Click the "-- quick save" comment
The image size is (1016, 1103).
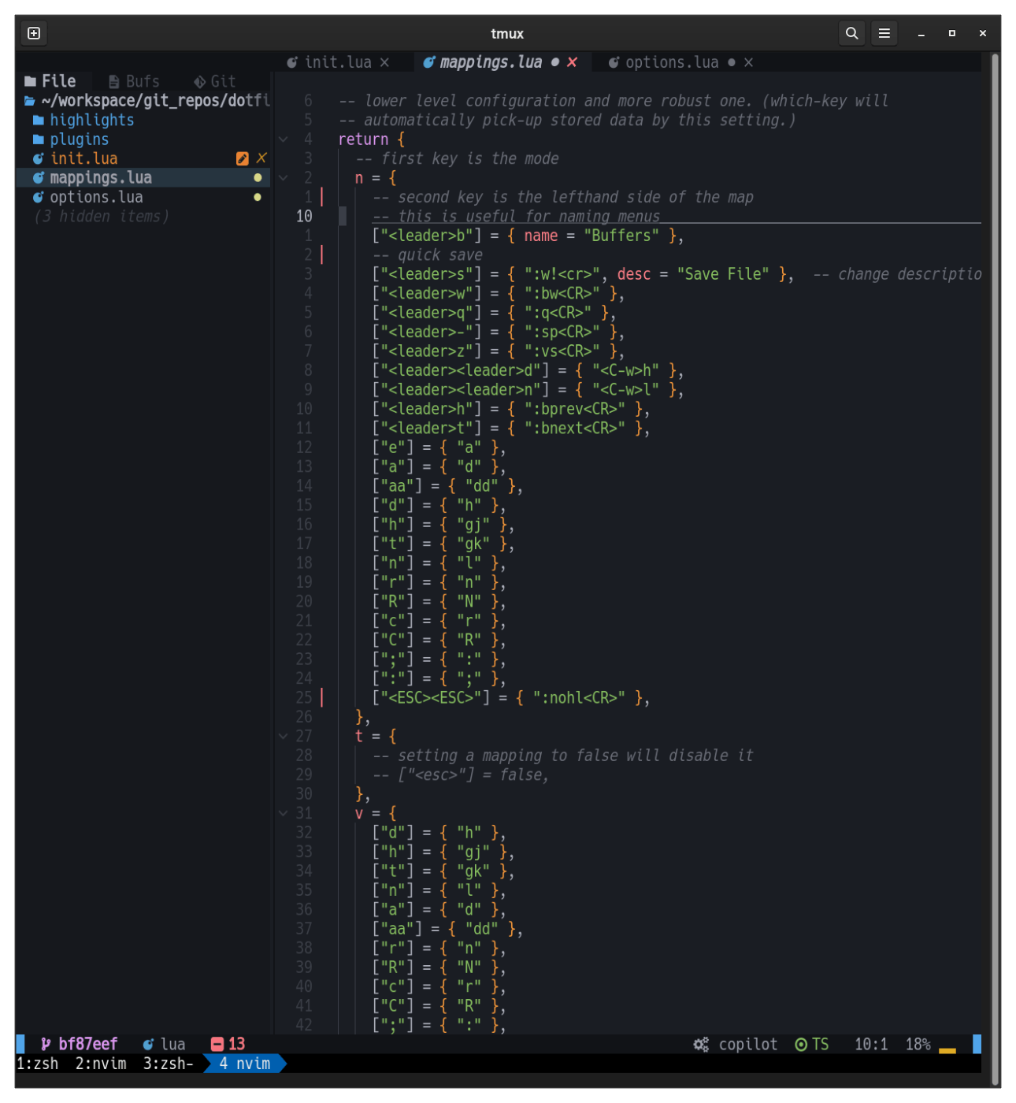coord(428,254)
